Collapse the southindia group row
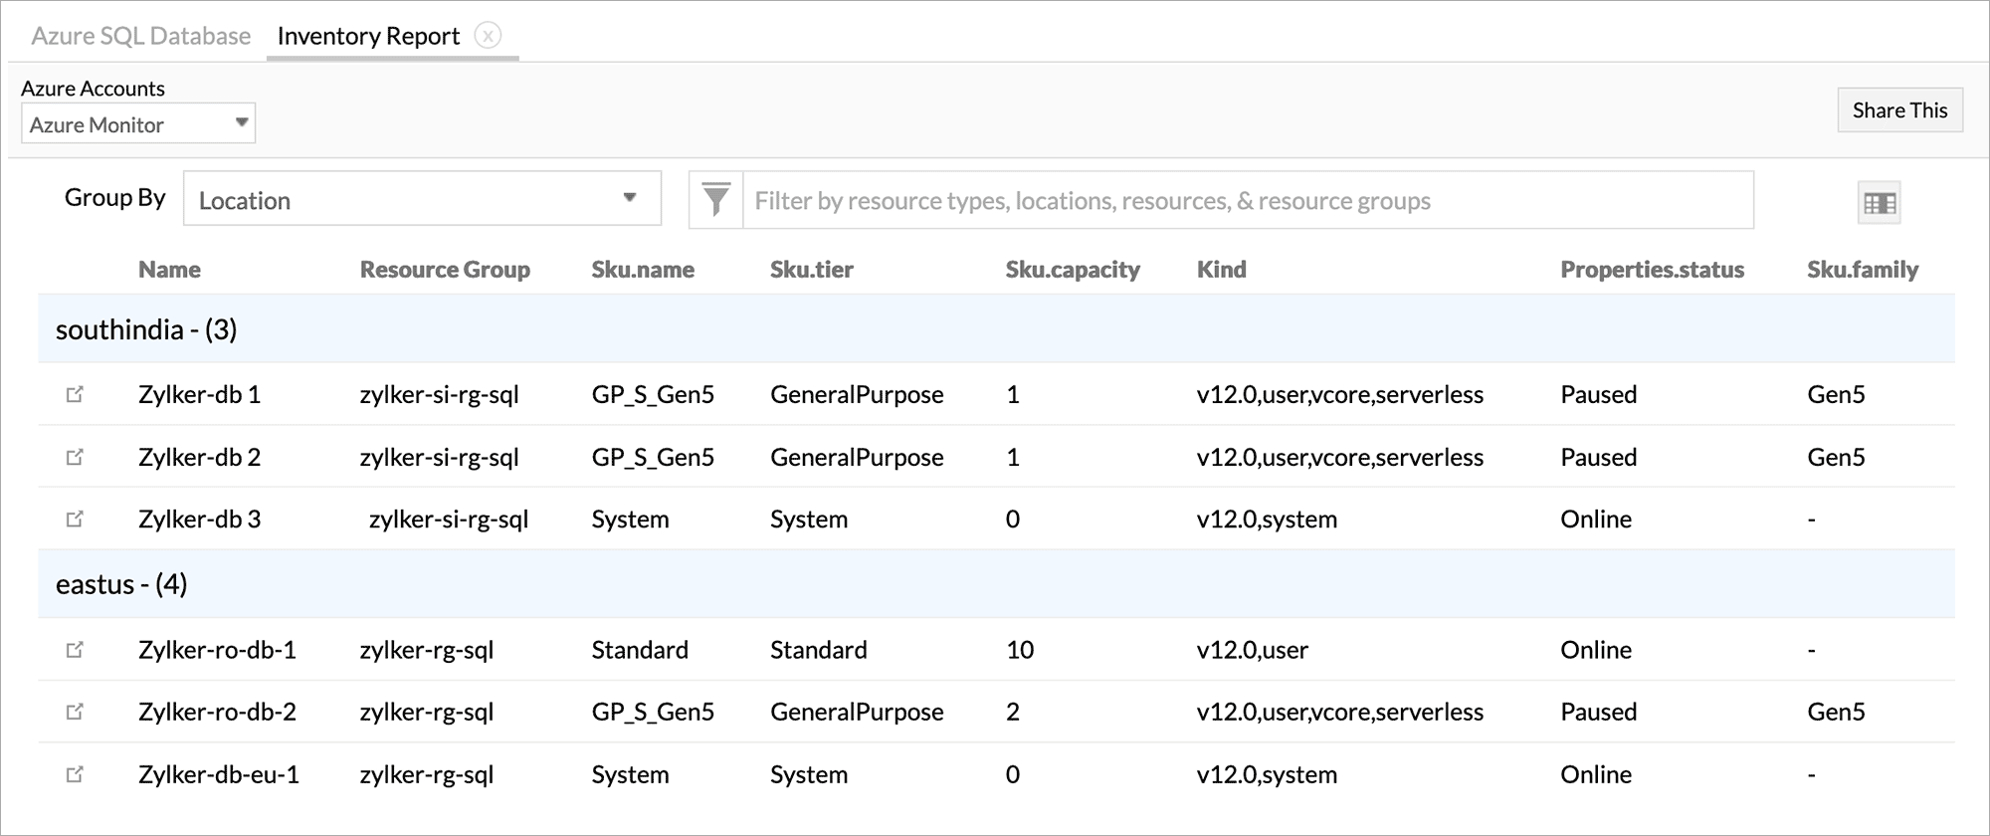The image size is (1990, 836). [146, 329]
